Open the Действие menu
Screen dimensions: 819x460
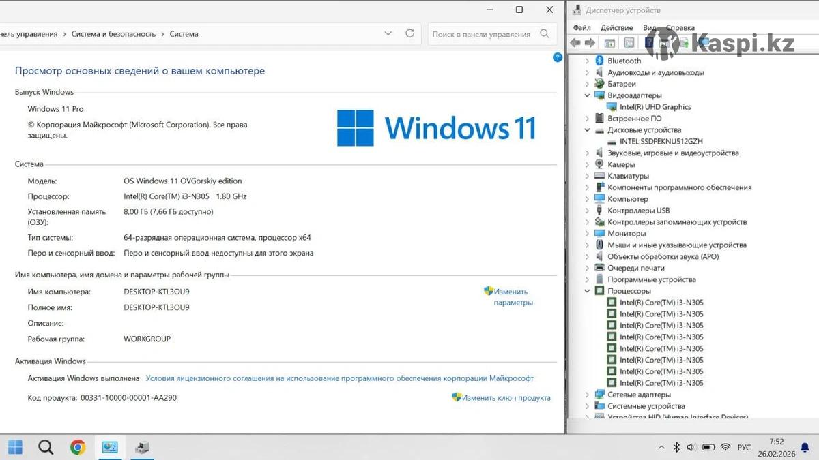[616, 28]
